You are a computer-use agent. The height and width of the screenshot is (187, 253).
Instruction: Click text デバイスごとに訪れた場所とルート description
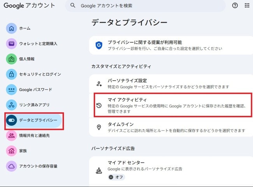(176, 131)
